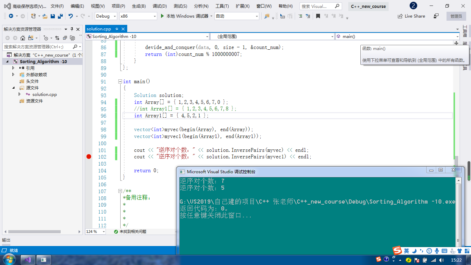Toggle auto-hide pin on Solution Explorer
This screenshot has height=265, width=471.
[x=72, y=29]
